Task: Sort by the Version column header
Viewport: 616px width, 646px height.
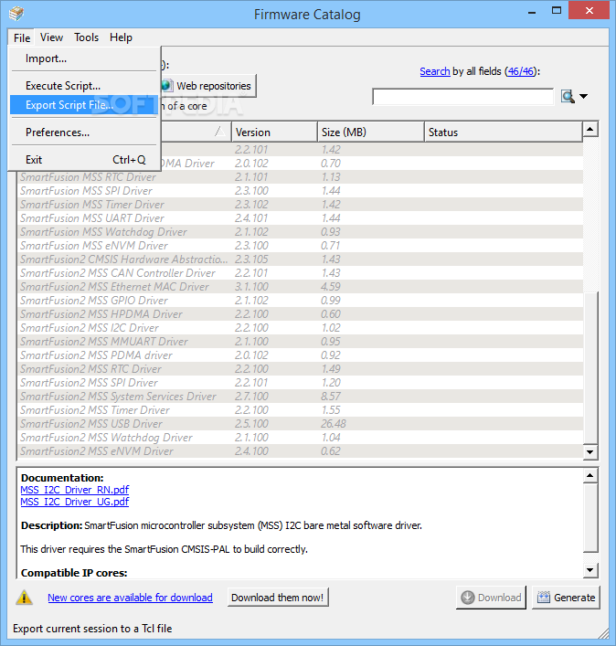Action: pyautogui.click(x=274, y=132)
